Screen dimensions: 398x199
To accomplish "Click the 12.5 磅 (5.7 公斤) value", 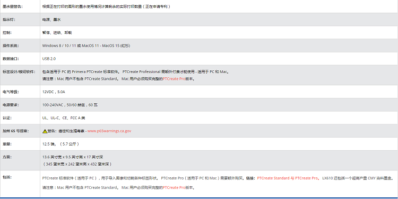I will tap(60, 144).
